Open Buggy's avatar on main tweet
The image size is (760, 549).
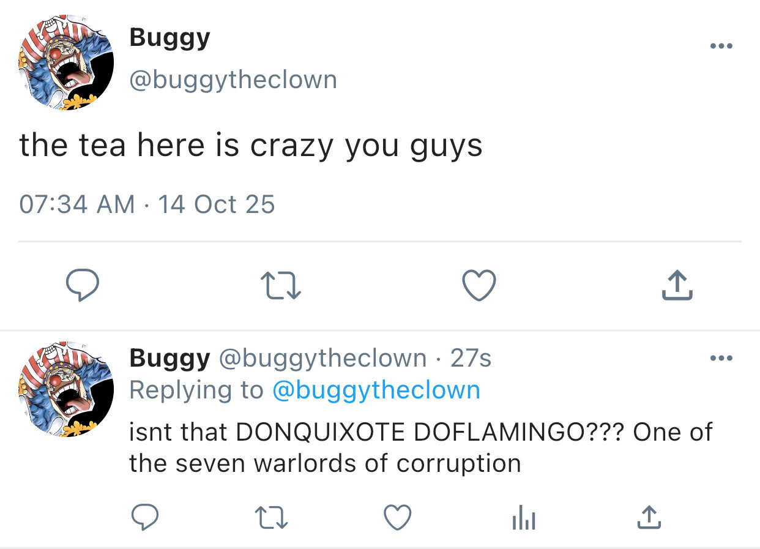click(67, 63)
